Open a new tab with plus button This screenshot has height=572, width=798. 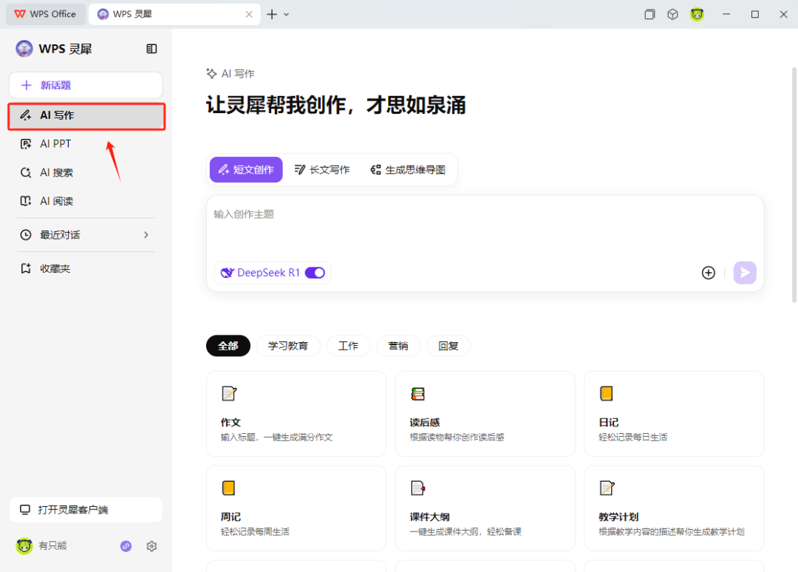[x=272, y=14]
